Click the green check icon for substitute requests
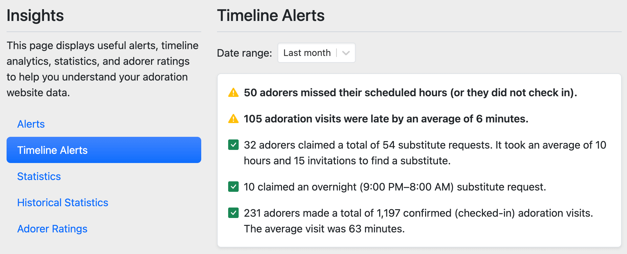Image resolution: width=627 pixels, height=254 pixels. tap(233, 145)
